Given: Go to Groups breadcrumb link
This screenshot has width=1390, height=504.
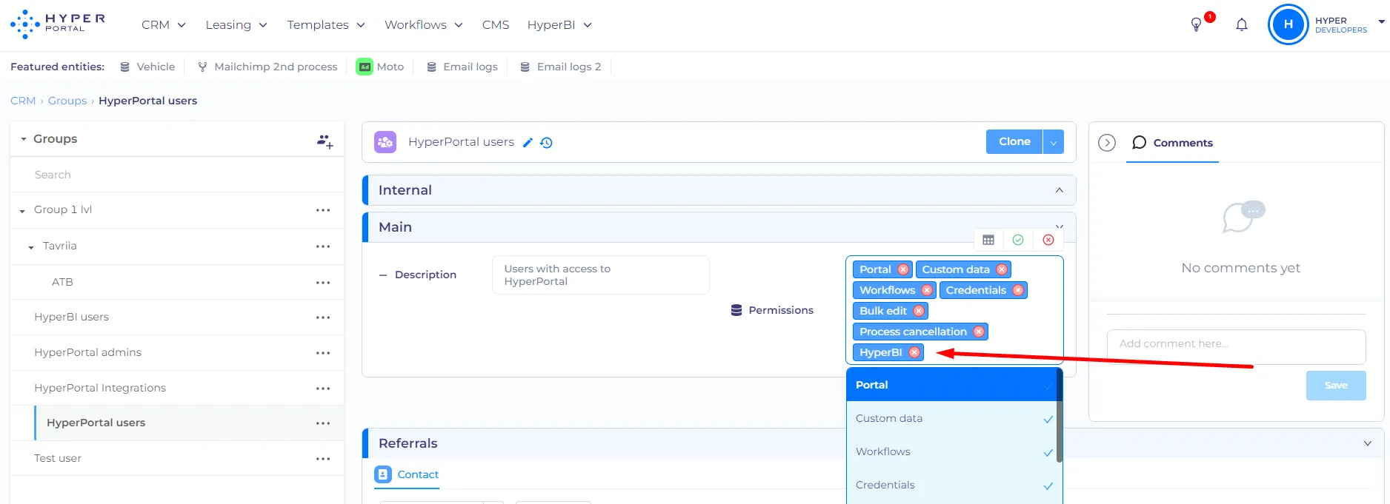Looking at the screenshot, I should click(x=67, y=101).
